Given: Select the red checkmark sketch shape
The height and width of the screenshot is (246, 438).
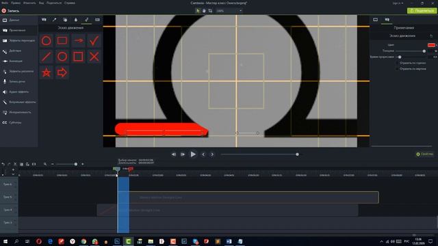Looking at the screenshot, I should pyautogui.click(x=94, y=41).
